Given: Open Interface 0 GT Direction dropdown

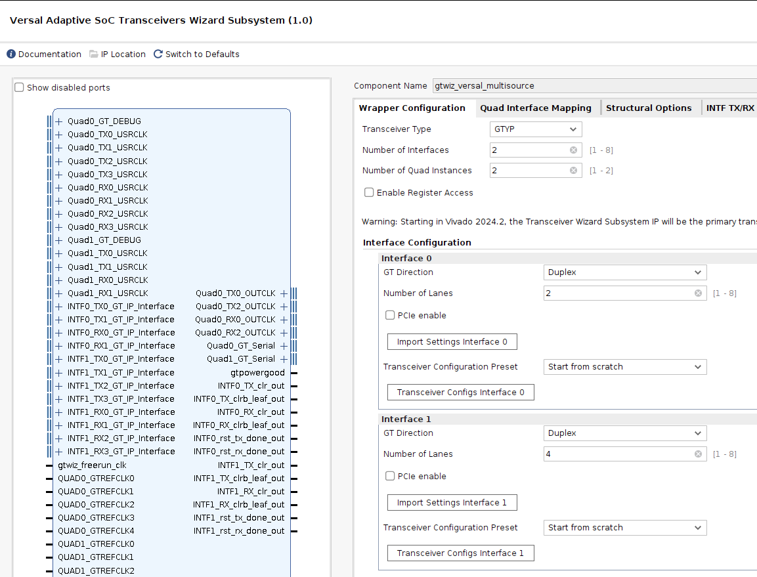Looking at the screenshot, I should [x=625, y=272].
